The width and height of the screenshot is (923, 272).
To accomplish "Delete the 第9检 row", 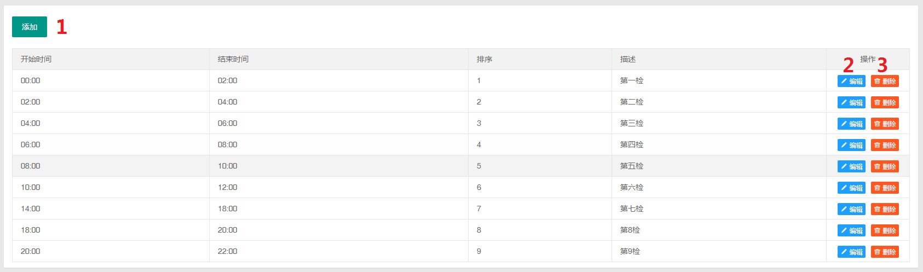I will [885, 252].
